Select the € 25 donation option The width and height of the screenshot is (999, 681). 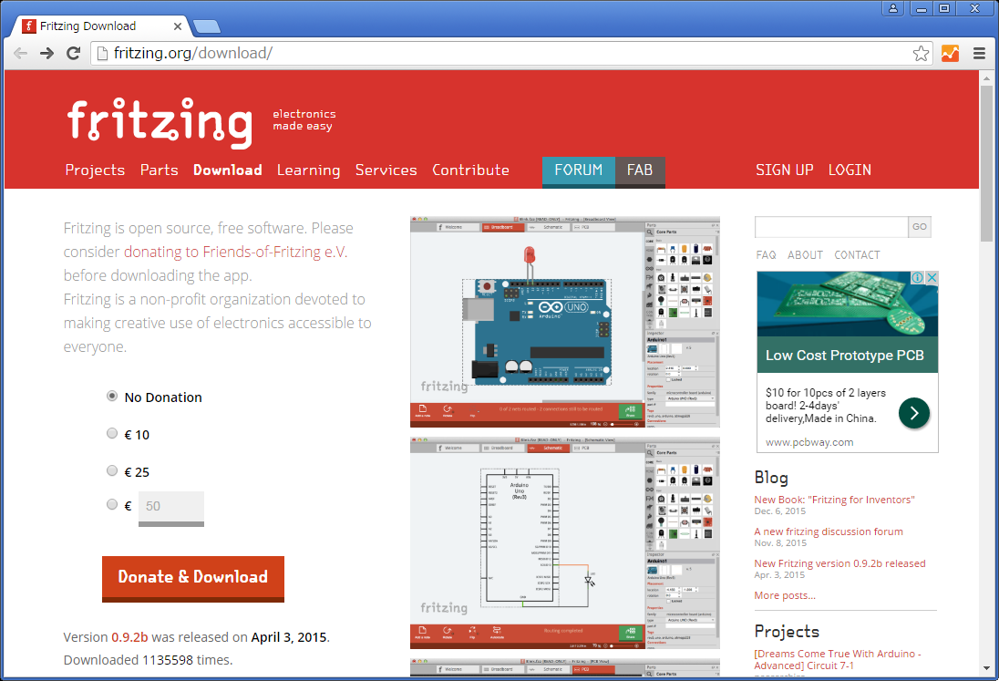(x=112, y=470)
